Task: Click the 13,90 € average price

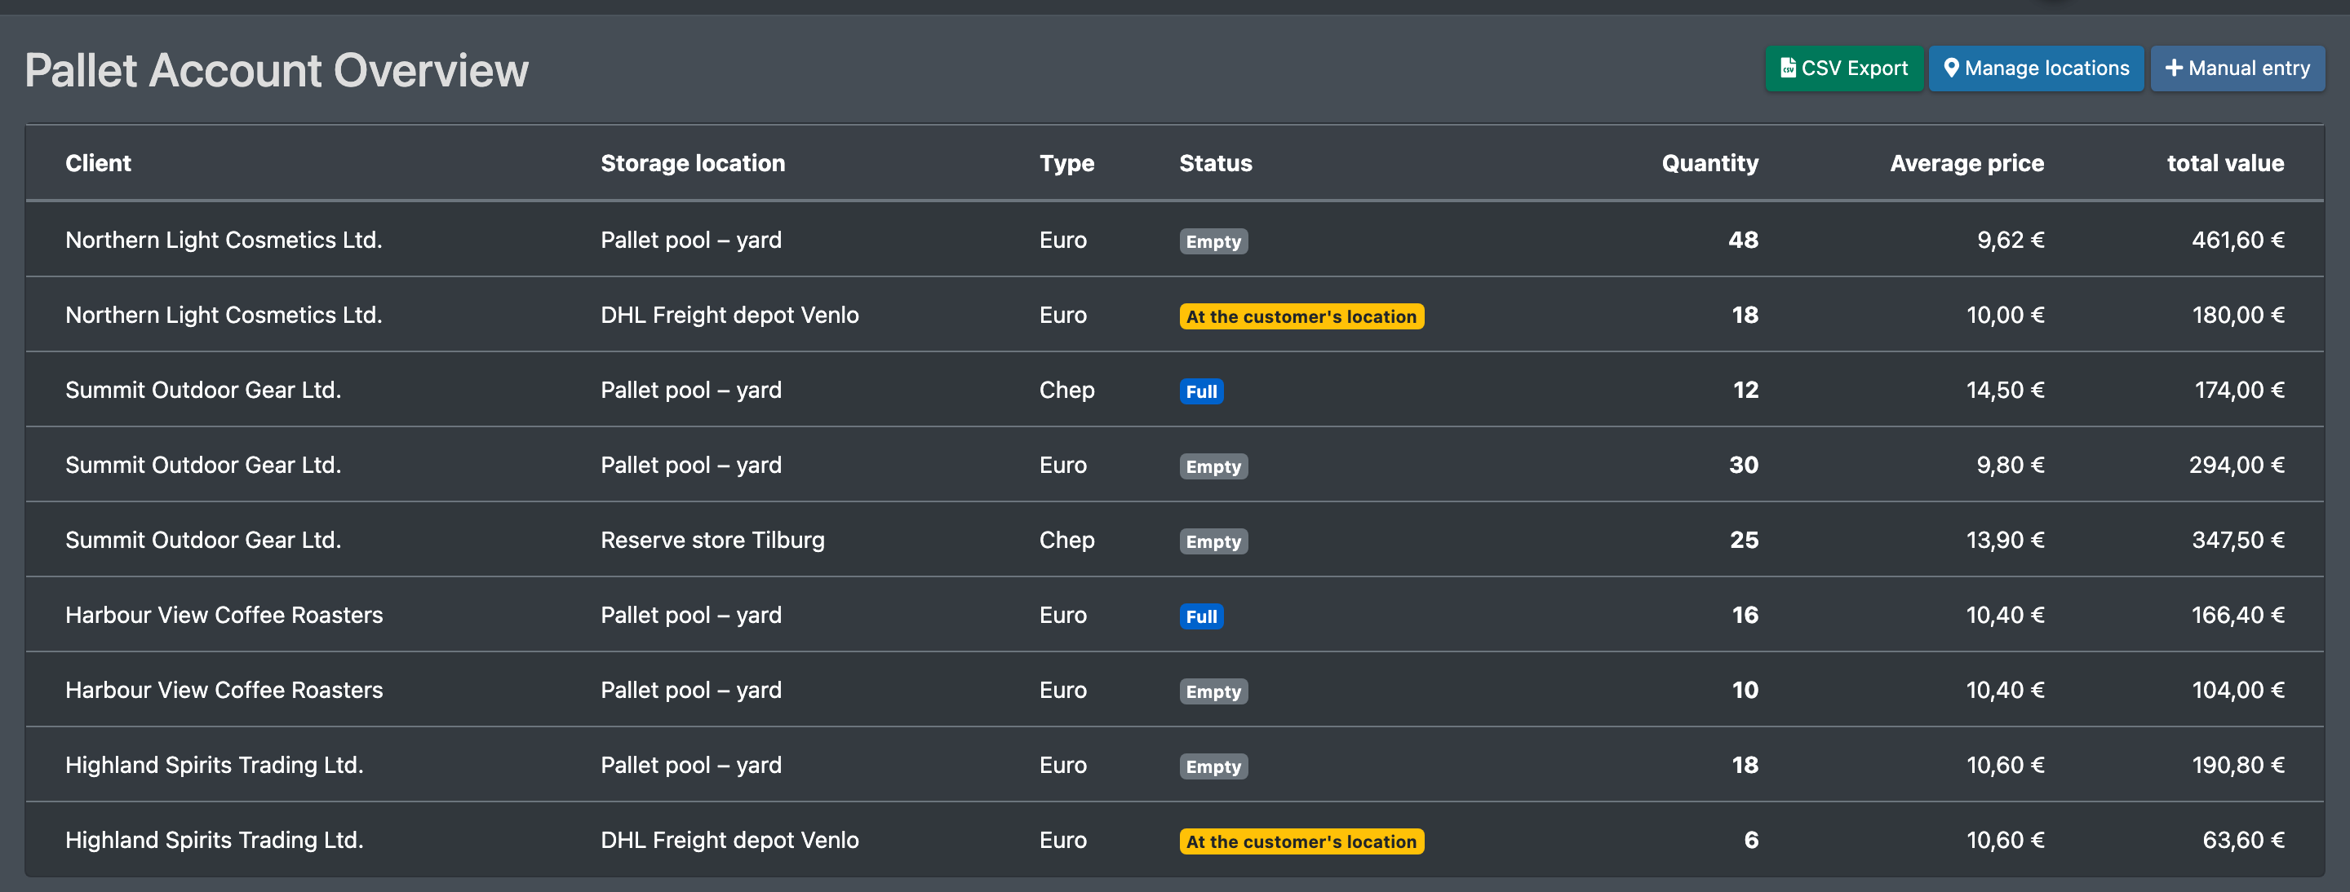Action: tap(2004, 541)
